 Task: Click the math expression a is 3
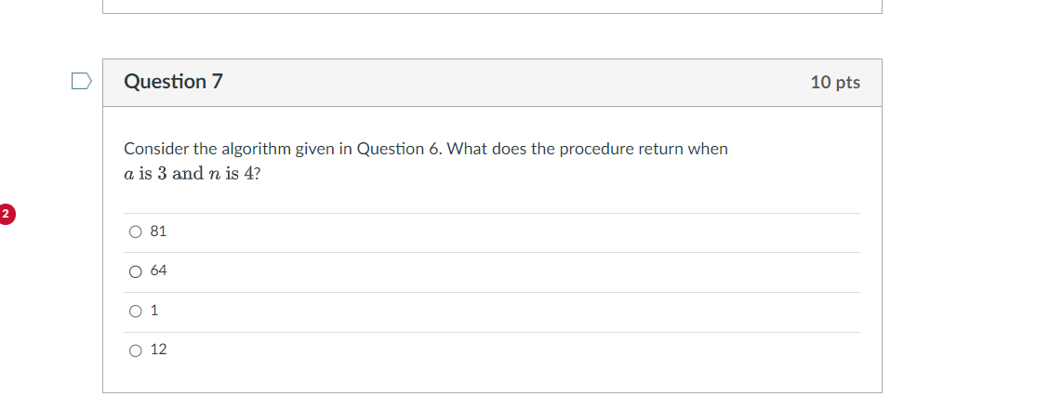pos(145,174)
